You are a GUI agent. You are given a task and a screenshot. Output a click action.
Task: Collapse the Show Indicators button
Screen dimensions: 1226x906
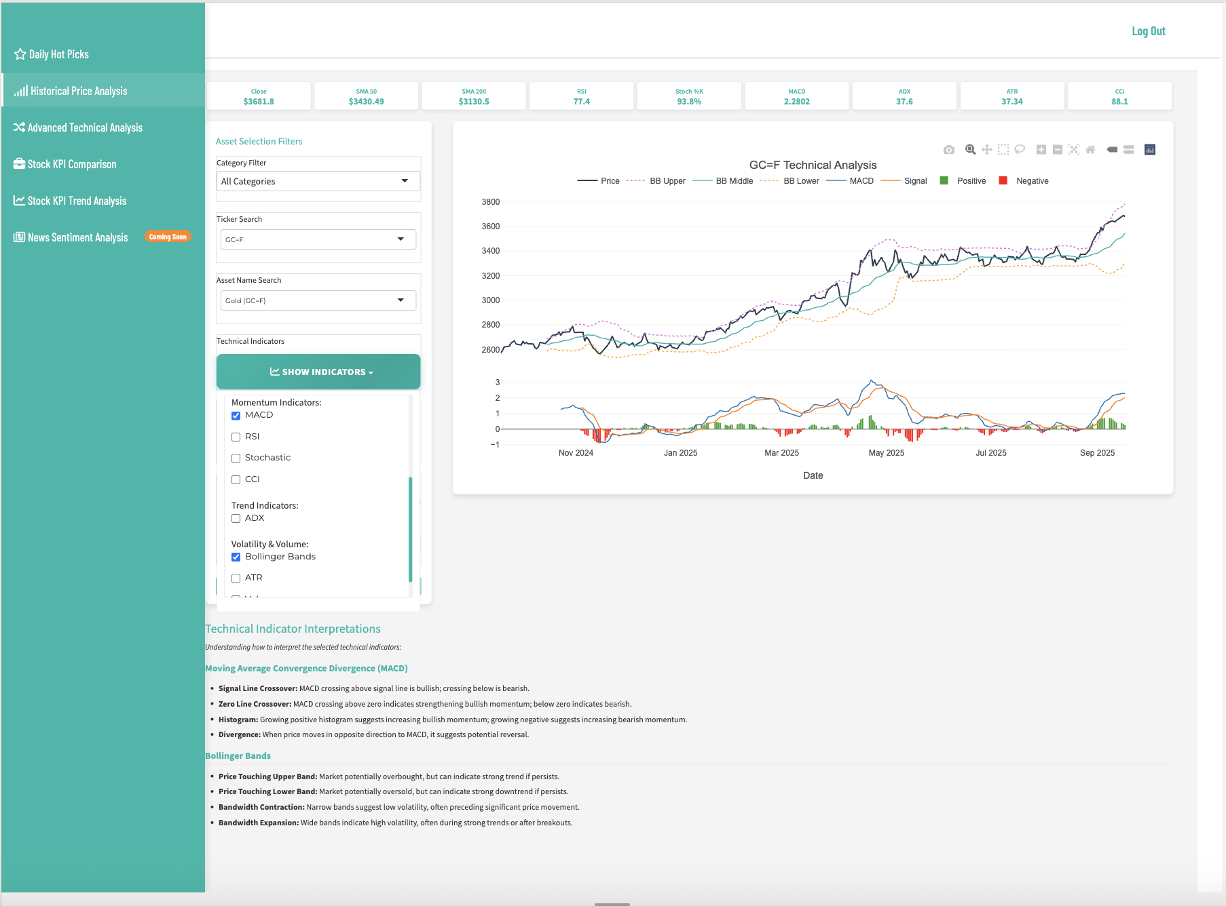[318, 372]
